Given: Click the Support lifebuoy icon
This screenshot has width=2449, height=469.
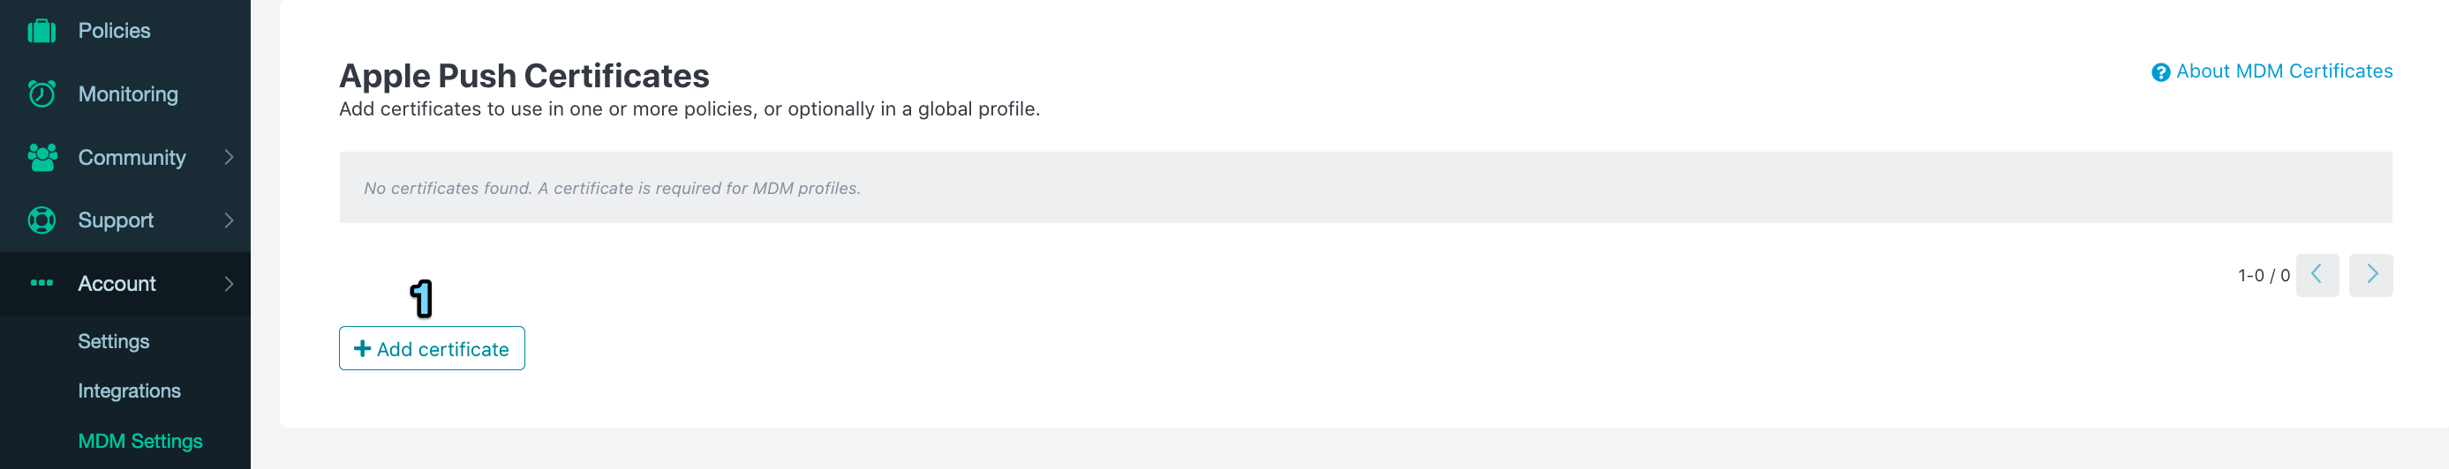Looking at the screenshot, I should [41, 220].
